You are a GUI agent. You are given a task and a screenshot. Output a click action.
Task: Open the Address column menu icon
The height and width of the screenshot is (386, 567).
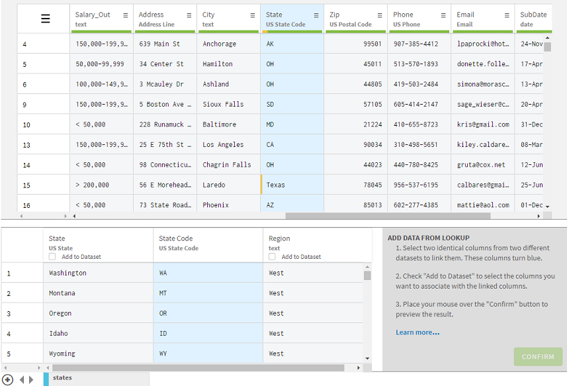click(x=189, y=15)
